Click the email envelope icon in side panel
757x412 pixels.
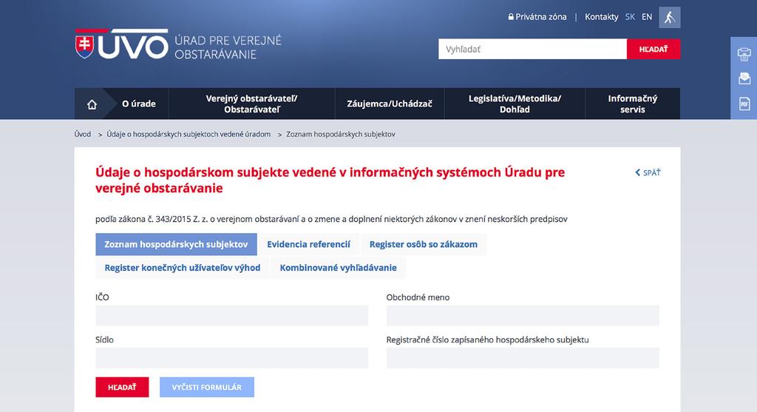click(744, 78)
